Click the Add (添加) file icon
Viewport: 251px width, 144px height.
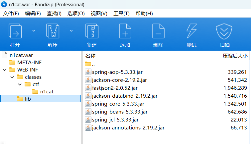pos(125,32)
